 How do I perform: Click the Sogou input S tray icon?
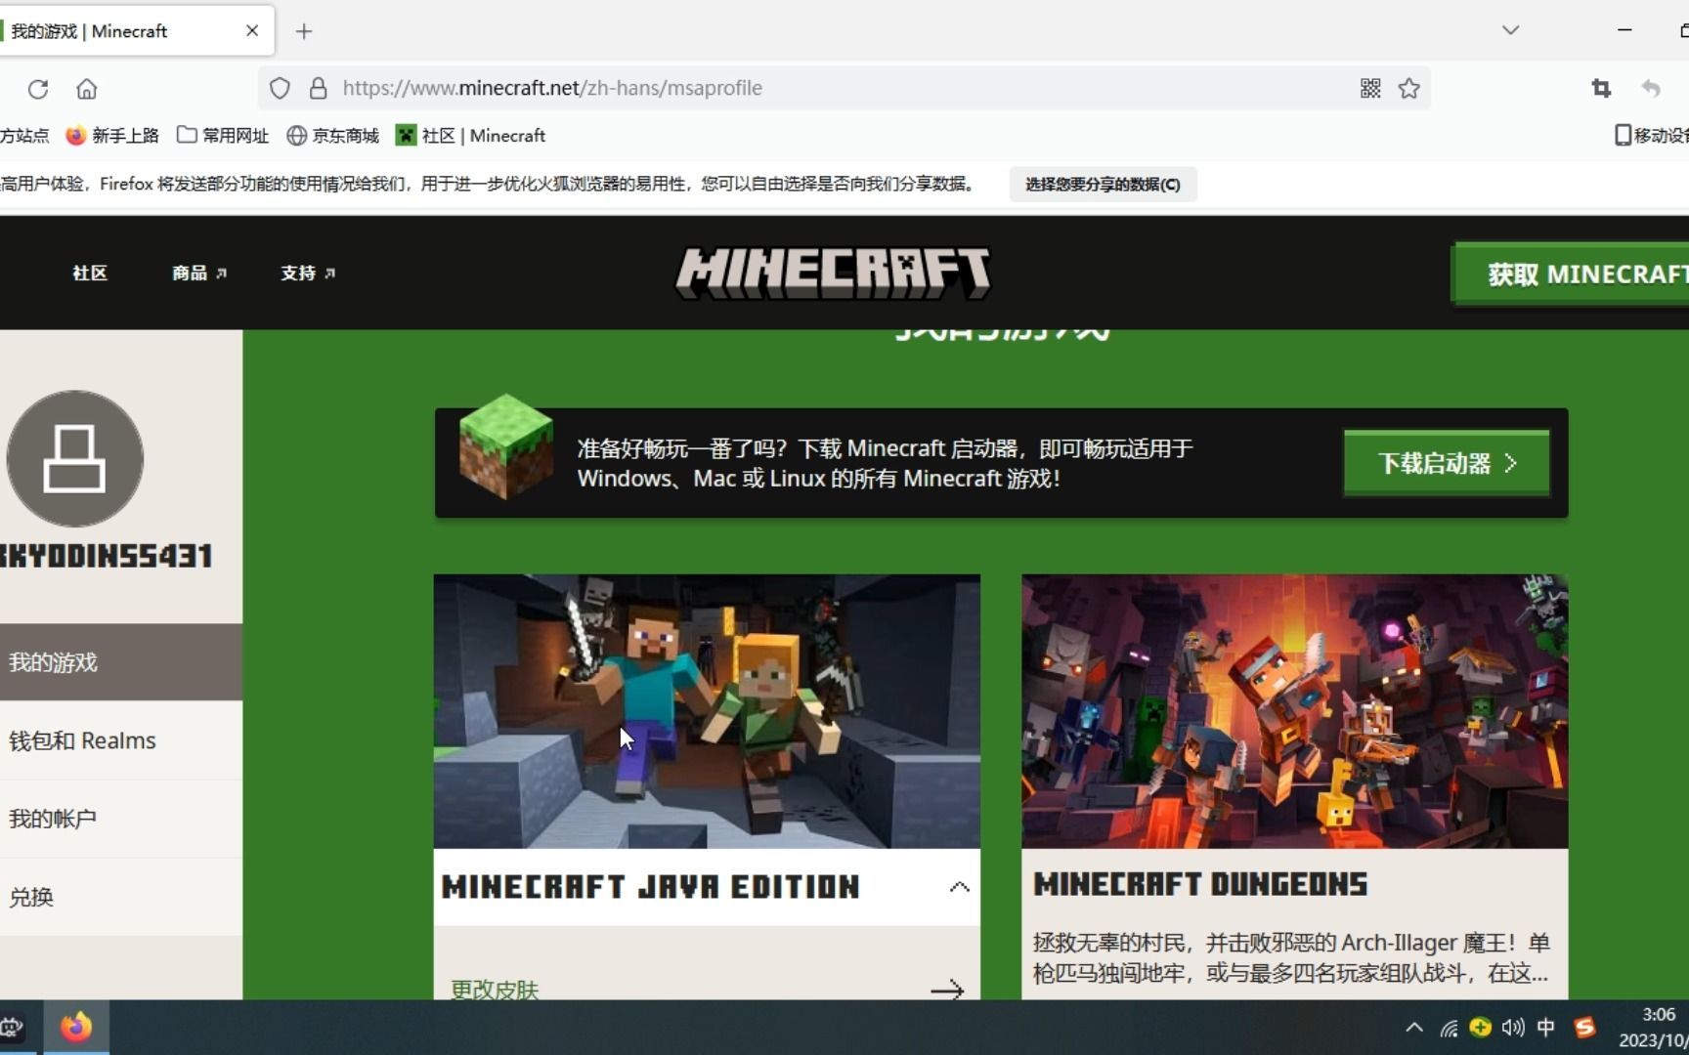(1584, 1027)
